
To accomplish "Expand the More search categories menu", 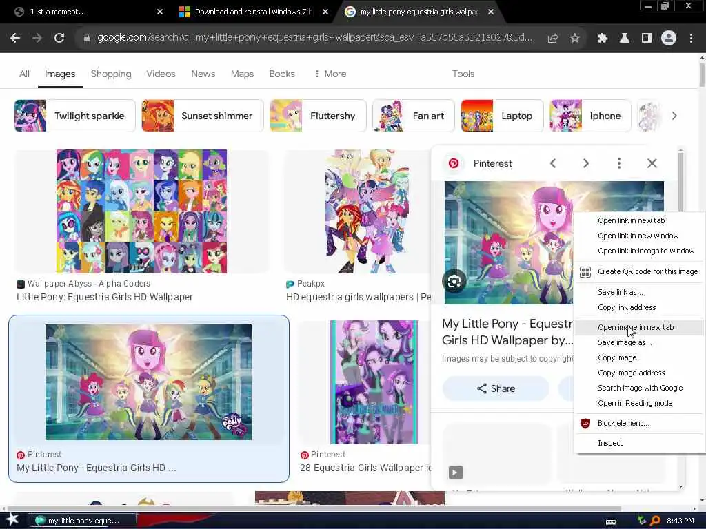I will 330,74.
